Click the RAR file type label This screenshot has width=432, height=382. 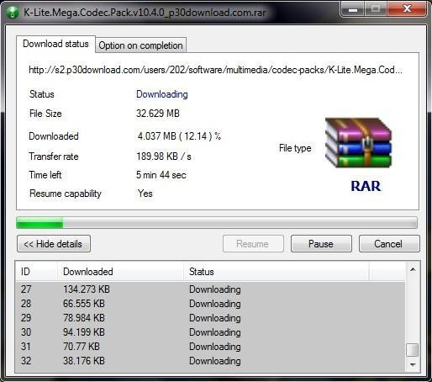pyautogui.click(x=366, y=186)
